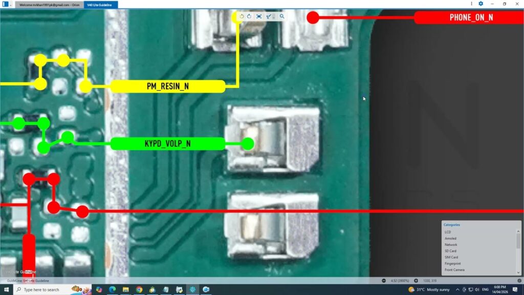Click the zoom in plus button
524x295 pixels.
point(416,281)
